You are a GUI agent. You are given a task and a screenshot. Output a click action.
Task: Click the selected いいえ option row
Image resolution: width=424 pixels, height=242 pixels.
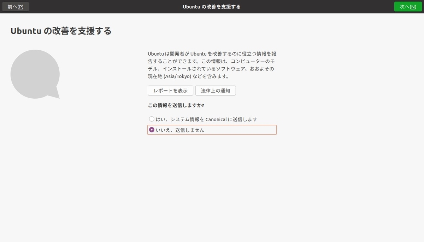pyautogui.click(x=212, y=130)
